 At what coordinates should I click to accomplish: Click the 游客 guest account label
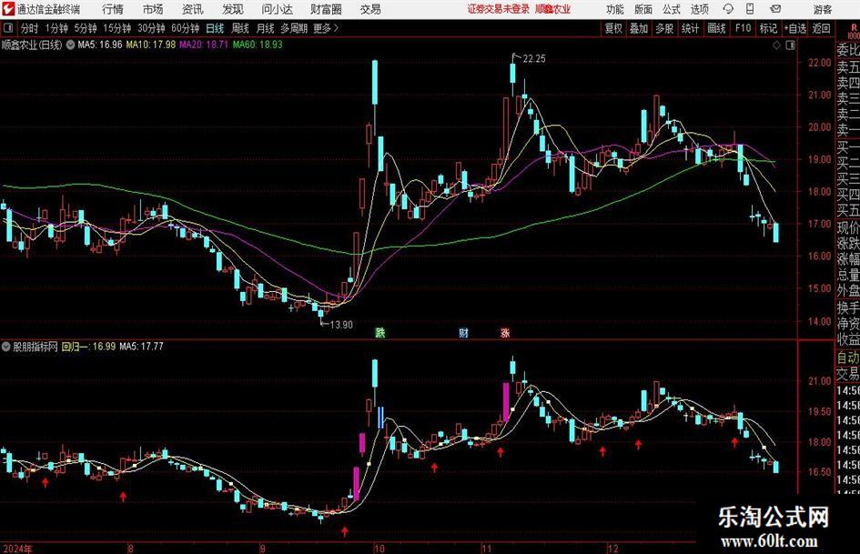pyautogui.click(x=822, y=9)
